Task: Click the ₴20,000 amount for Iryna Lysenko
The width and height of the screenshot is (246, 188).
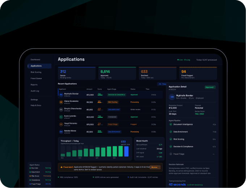Action: (x=90, y=117)
